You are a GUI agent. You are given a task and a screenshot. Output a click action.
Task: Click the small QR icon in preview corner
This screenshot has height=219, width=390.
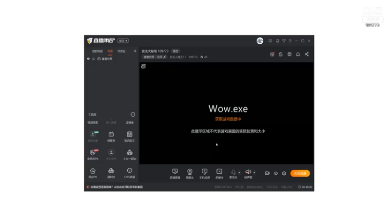[143, 66]
